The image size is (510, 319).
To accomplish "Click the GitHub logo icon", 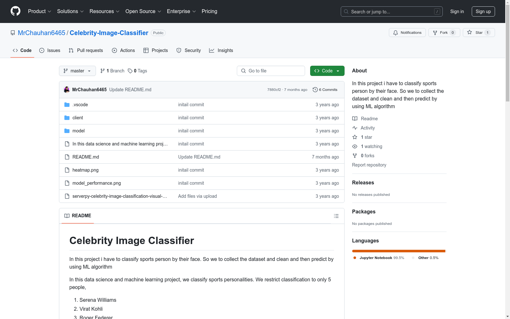I will pyautogui.click(x=15, y=11).
